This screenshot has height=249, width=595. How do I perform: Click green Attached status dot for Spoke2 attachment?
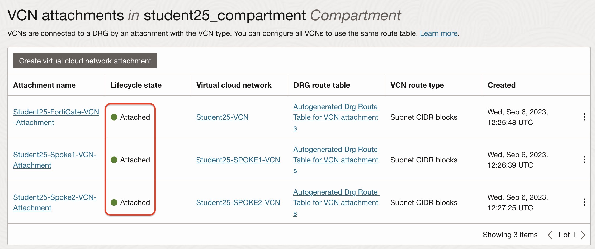[114, 202]
